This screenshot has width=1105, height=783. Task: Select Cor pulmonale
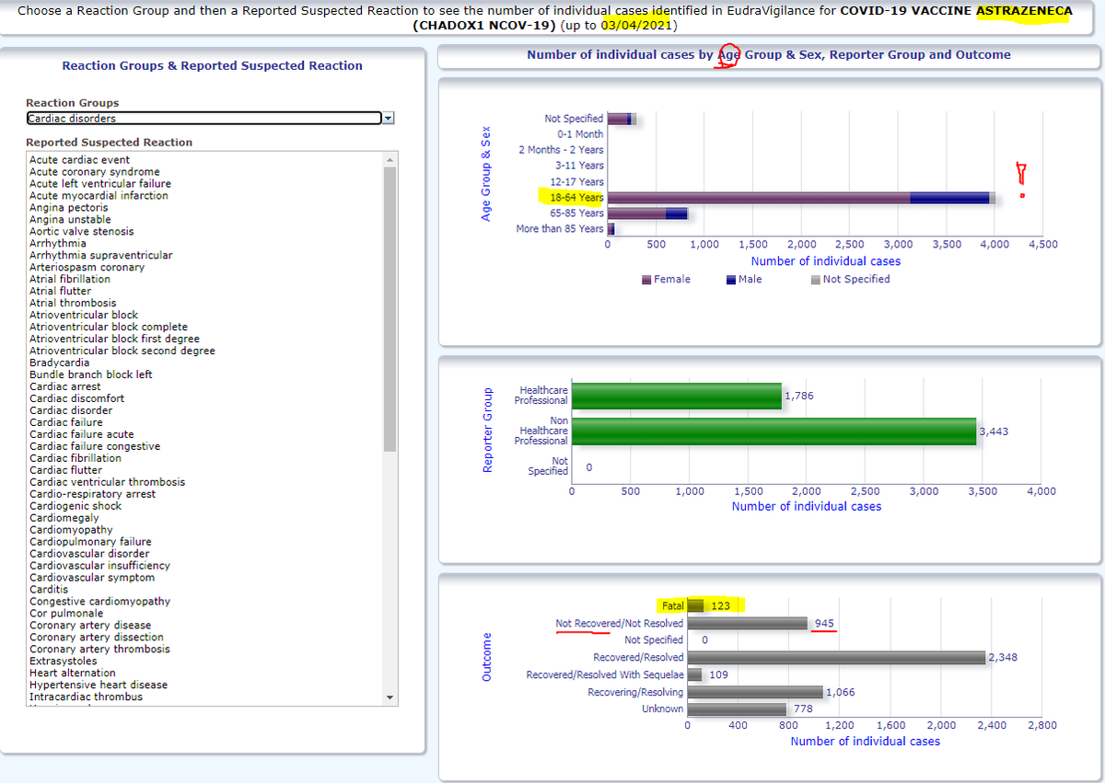[66, 614]
